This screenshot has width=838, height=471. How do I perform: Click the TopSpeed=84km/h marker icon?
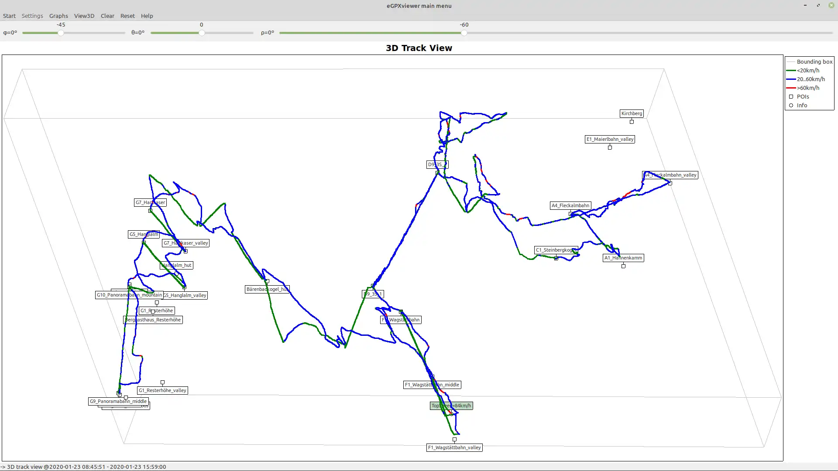click(452, 413)
